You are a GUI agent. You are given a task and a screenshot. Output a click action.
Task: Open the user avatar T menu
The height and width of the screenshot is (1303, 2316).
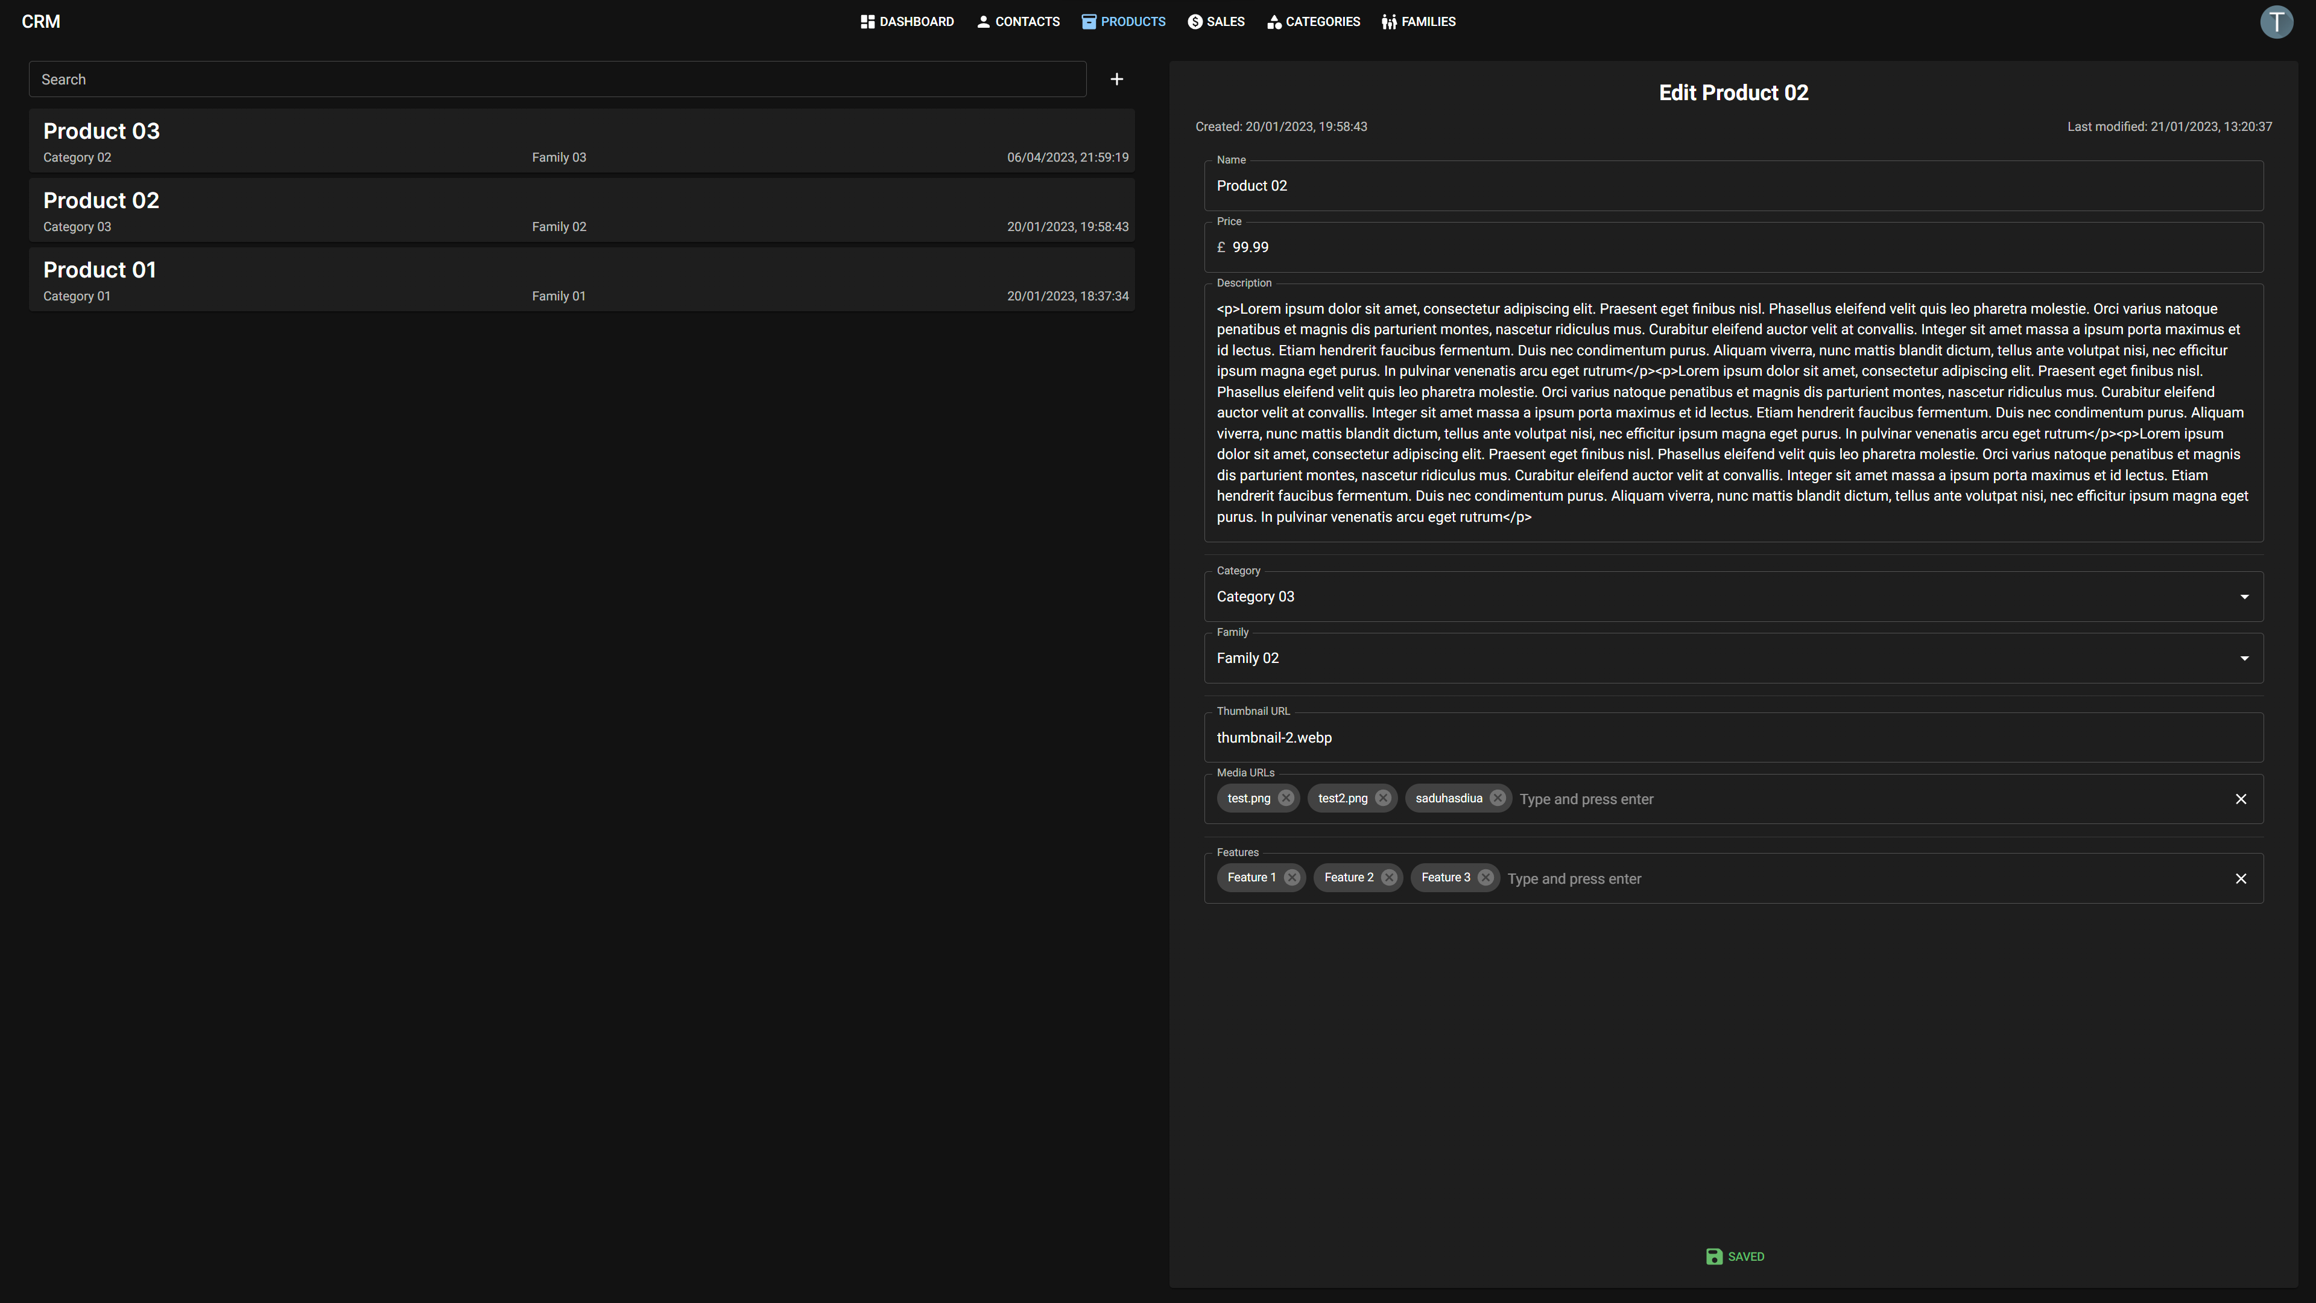[x=2276, y=22]
